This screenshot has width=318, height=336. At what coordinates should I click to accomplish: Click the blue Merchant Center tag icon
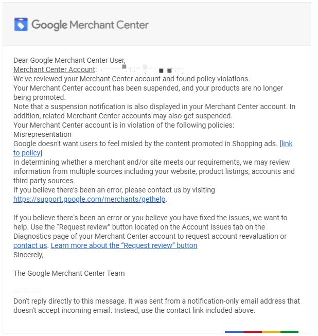pos(21,24)
